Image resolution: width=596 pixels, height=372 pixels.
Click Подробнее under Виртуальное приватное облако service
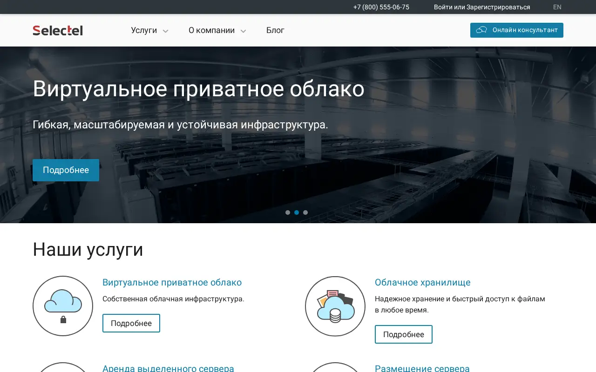(131, 323)
